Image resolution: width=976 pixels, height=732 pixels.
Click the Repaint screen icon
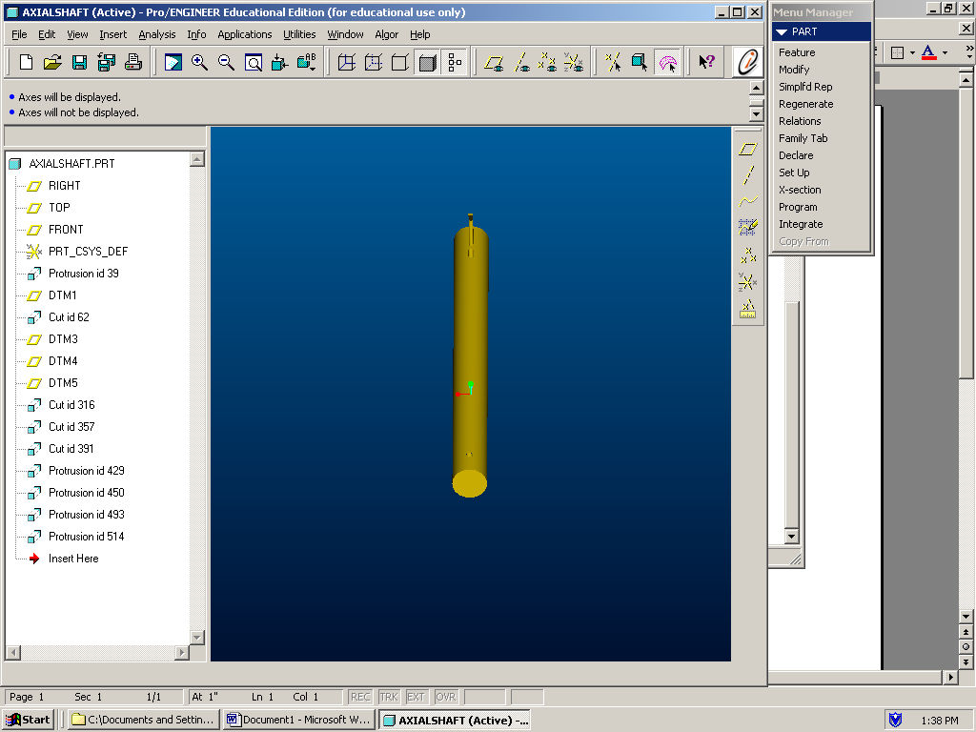click(173, 63)
